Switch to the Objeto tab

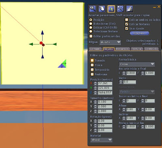108,49
